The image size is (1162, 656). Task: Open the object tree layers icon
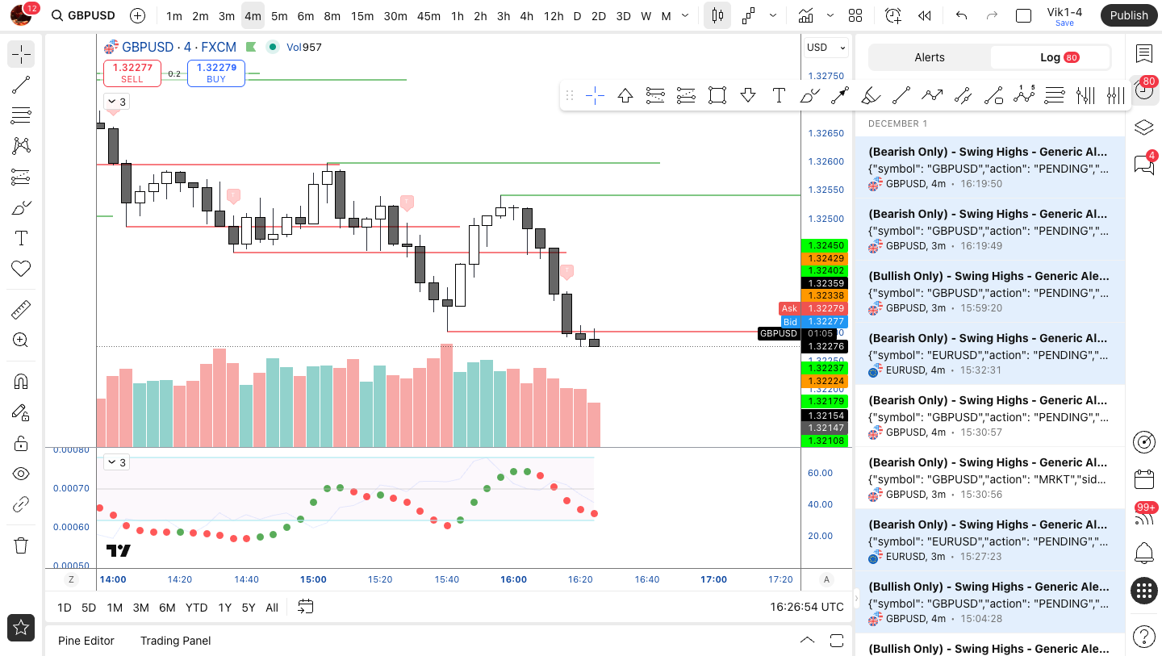1144,127
